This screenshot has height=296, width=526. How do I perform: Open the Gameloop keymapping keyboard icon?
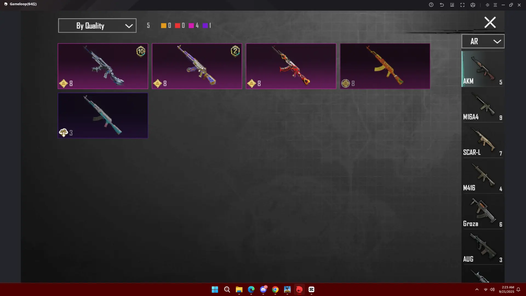click(452, 5)
